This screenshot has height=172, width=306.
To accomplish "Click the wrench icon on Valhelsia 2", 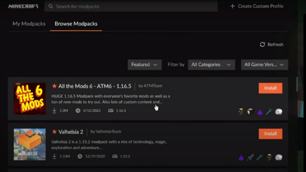I will pyautogui.click(x=260, y=157).
